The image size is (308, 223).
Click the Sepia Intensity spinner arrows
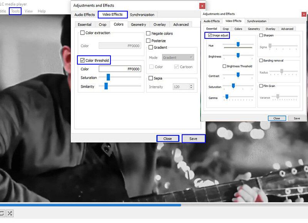click(191, 87)
